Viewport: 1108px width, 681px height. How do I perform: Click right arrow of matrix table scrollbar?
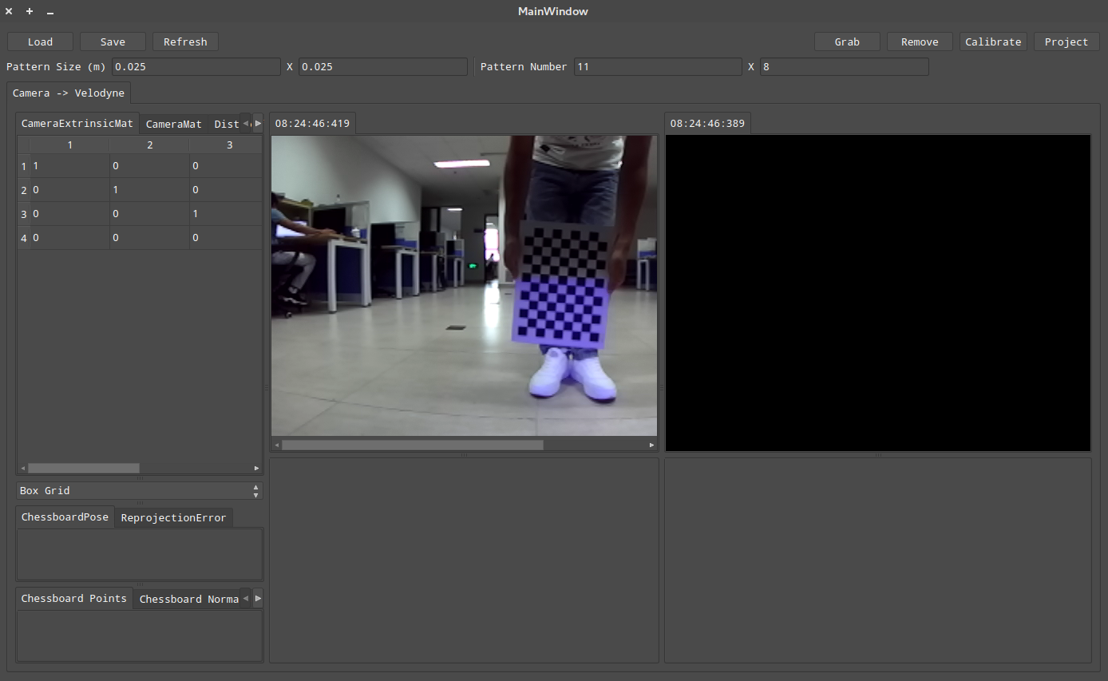pyautogui.click(x=256, y=468)
